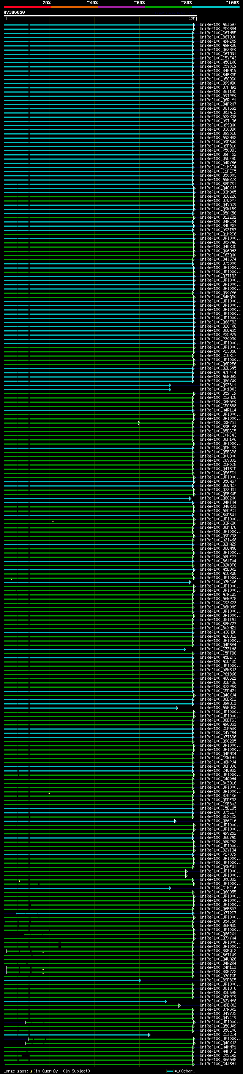Select the UniRef100_C9SX23 label
This screenshot has height=1074, width=243.
pyautogui.click(x=218, y=603)
